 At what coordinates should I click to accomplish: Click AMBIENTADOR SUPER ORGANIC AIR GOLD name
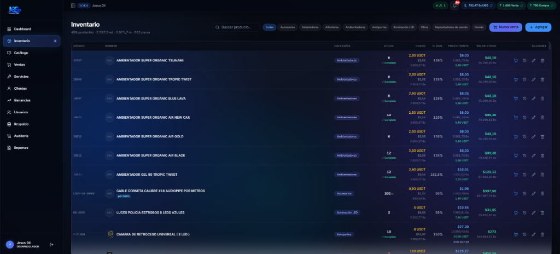(x=149, y=137)
